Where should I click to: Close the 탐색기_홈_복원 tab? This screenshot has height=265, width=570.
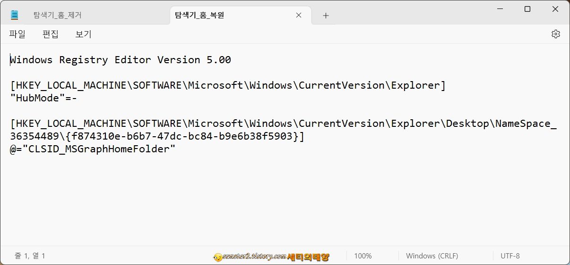point(299,15)
